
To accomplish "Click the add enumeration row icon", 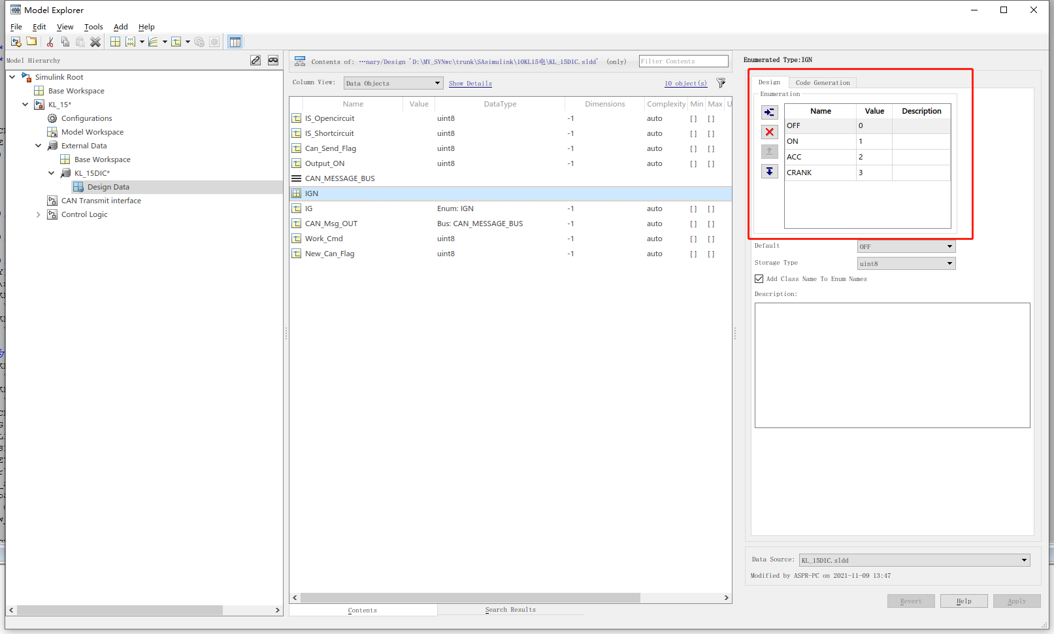I will point(770,112).
